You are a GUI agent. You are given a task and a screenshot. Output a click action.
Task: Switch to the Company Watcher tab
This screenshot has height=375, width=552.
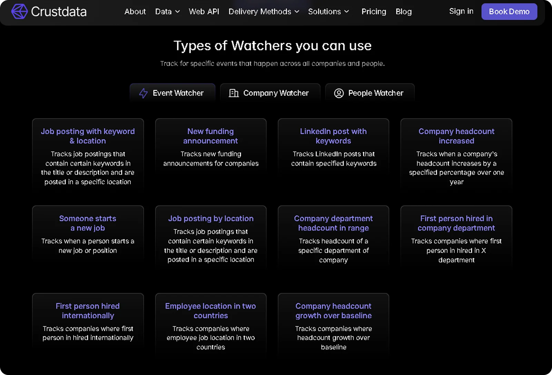(x=270, y=93)
